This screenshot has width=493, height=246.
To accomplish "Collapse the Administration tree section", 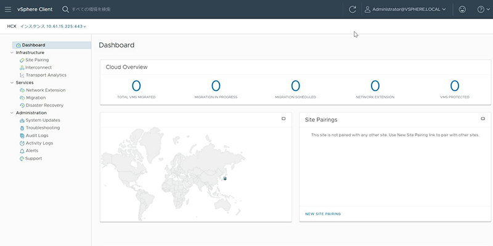I will (x=12, y=113).
